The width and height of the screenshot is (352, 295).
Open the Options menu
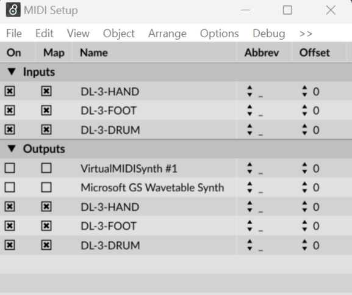[x=220, y=34]
